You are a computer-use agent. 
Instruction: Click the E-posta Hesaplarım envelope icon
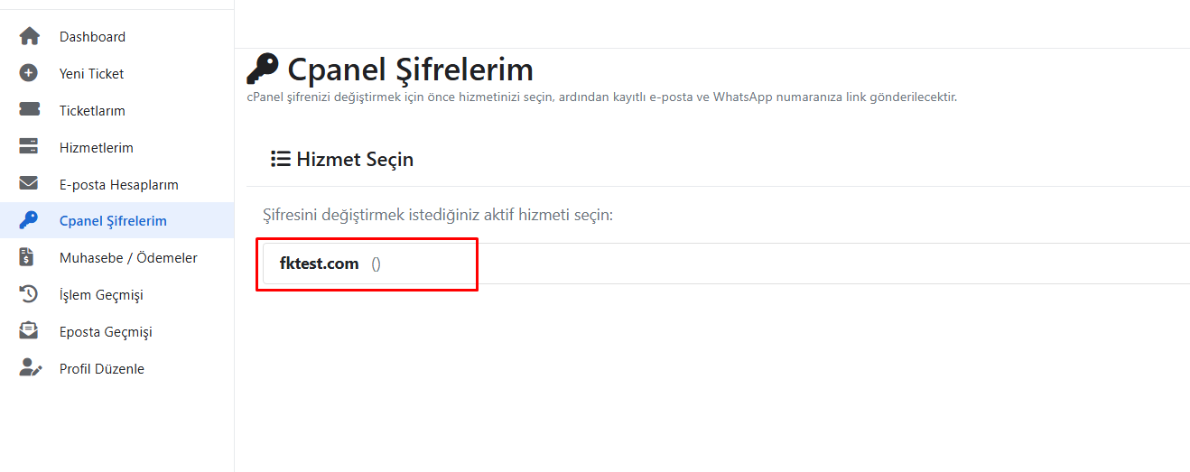pyautogui.click(x=29, y=184)
